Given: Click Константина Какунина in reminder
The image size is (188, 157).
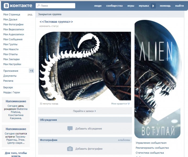Looking at the screenshot, I should [x=16, y=117].
